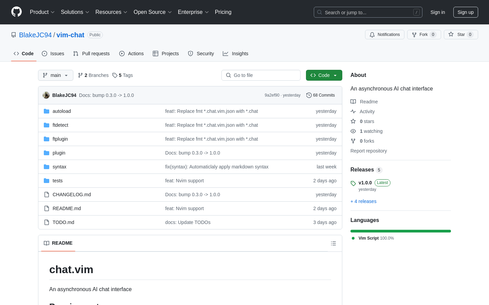489x305 pixels.
Task: Click the Sign in link
Action: coord(438,12)
